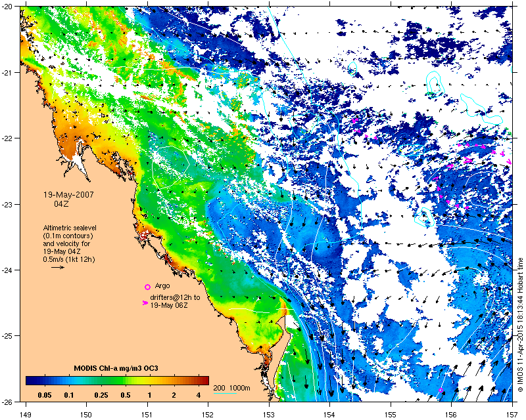The height and width of the screenshot is (420, 526).
Task: Click the '0.1' colorbar tick label
Action: coord(69,395)
